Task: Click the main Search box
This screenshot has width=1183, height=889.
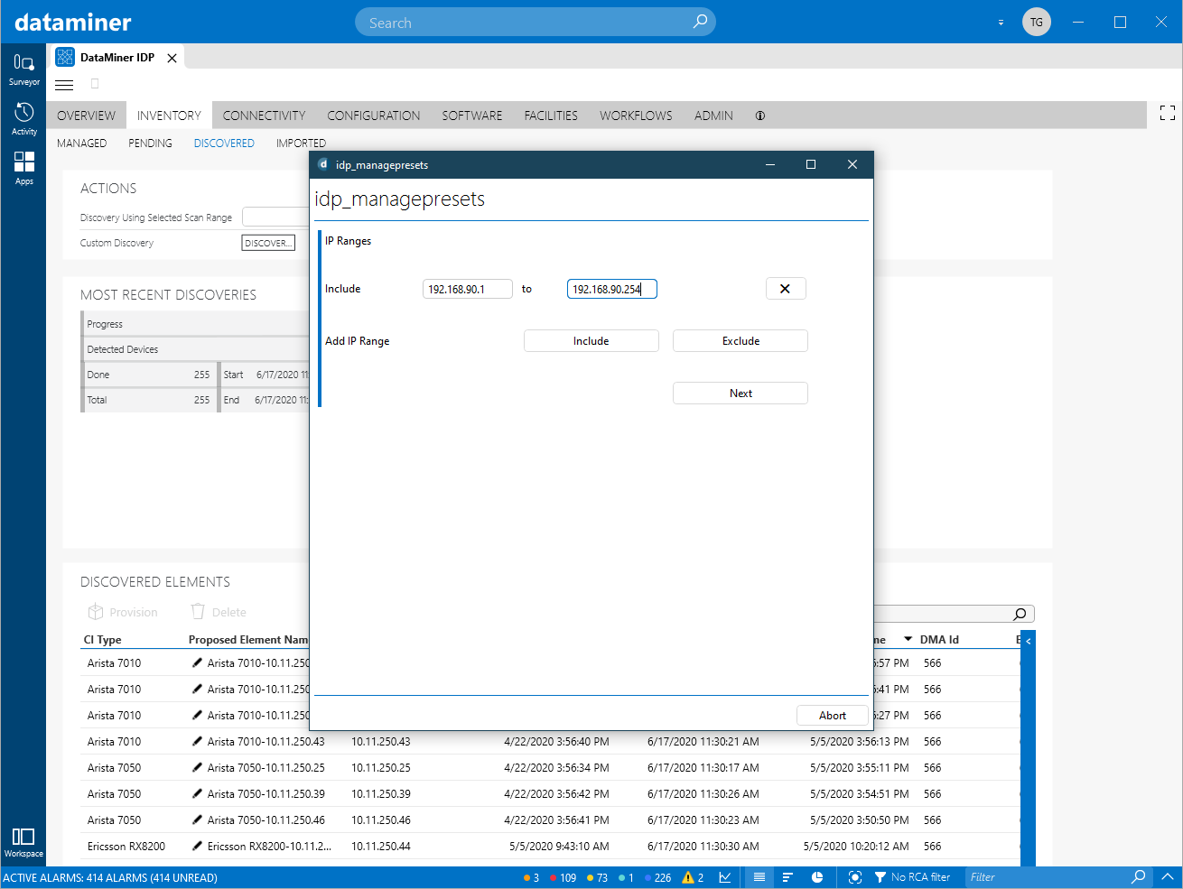Action: (535, 23)
